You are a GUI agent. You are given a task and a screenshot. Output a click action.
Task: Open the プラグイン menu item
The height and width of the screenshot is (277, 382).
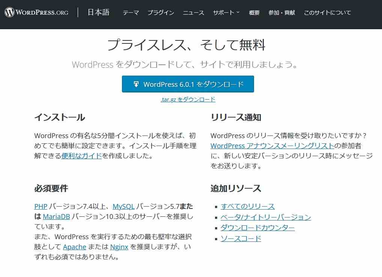(x=161, y=12)
